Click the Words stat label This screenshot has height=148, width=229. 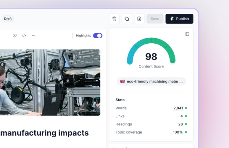click(x=121, y=108)
